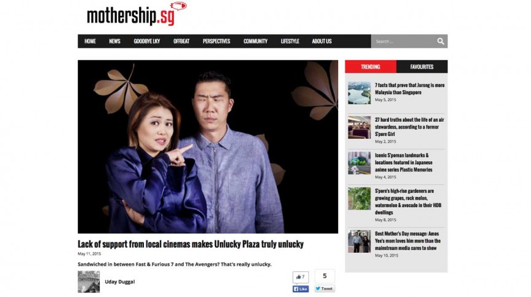Open the Perspectives menu item
Screen dimensions: 531x297
216,41
